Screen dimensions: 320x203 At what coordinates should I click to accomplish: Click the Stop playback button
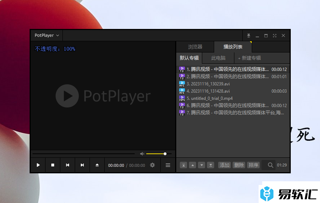tap(53, 165)
